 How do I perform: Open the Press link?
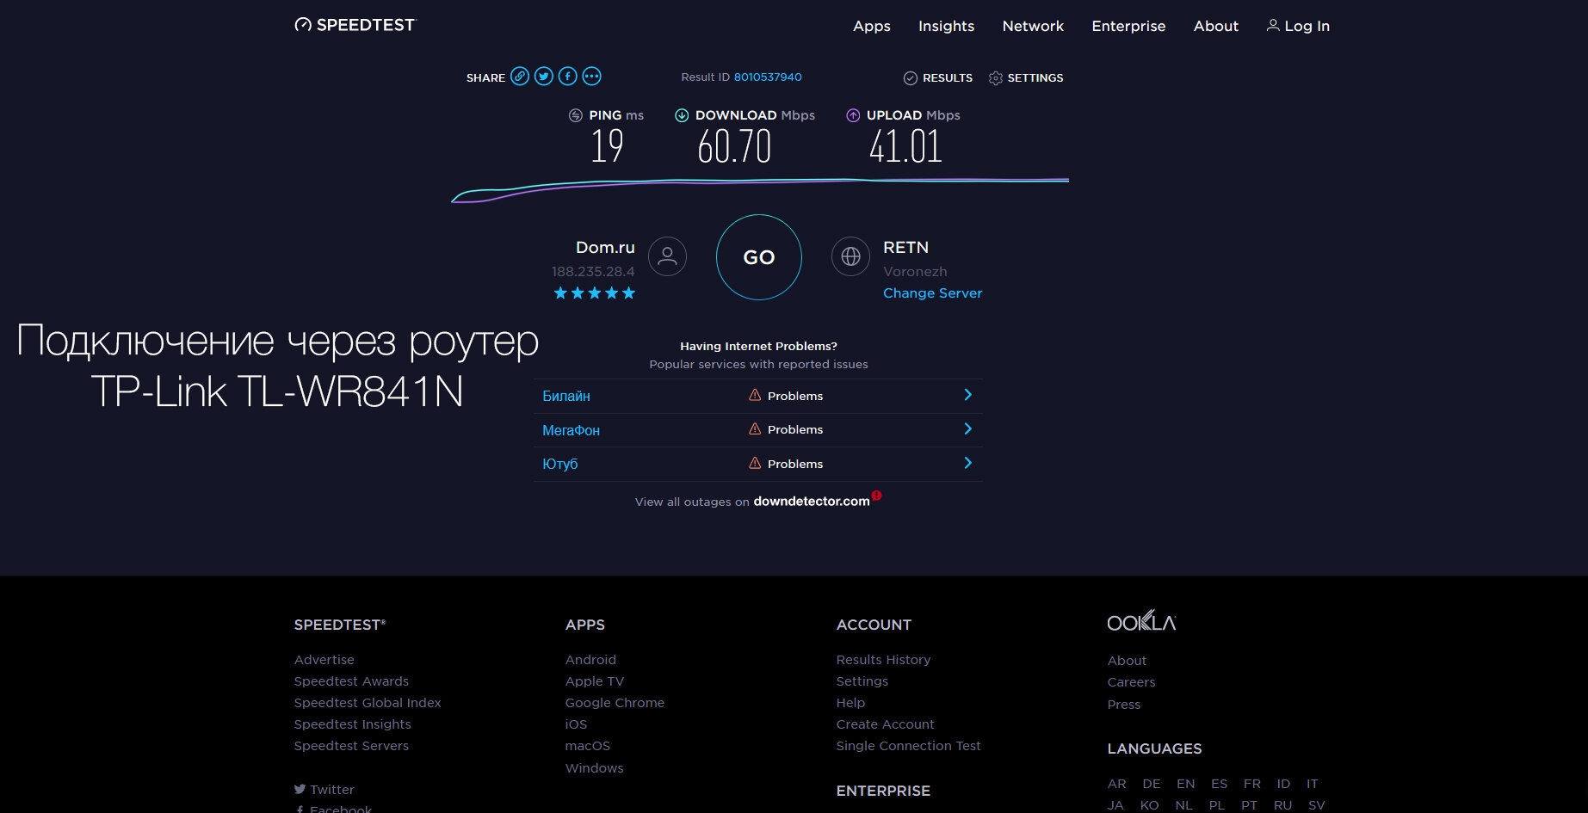1123,705
